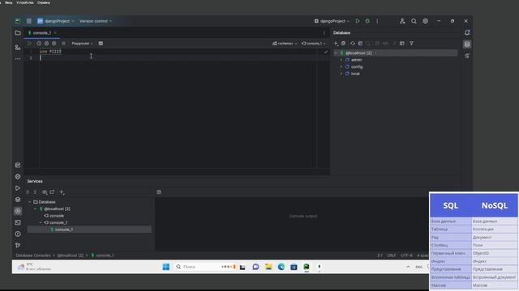Open the Playground mode dropdown
519x291 pixels.
click(x=82, y=43)
